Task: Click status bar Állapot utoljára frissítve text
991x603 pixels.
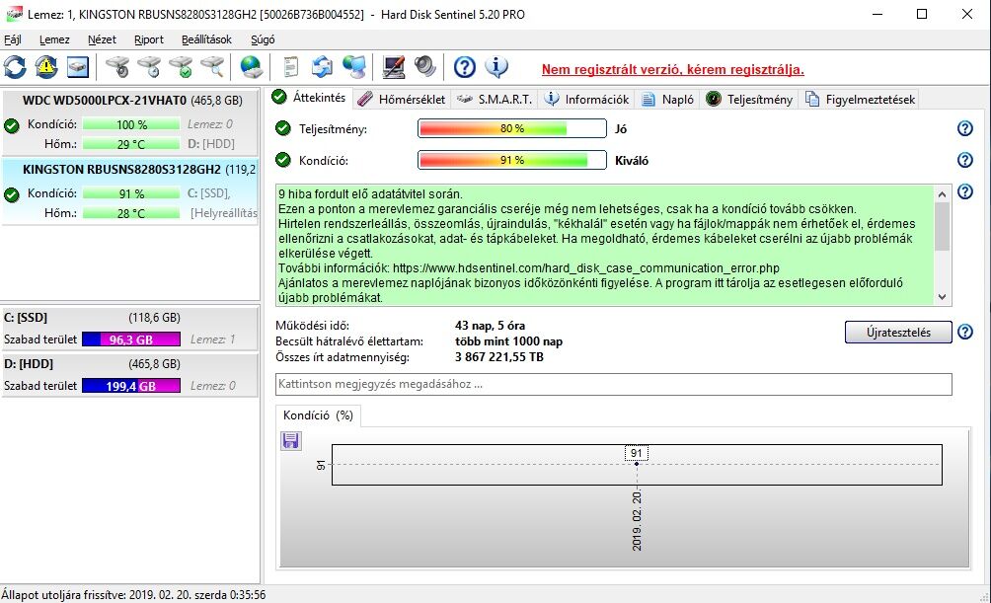Action: pos(133,595)
